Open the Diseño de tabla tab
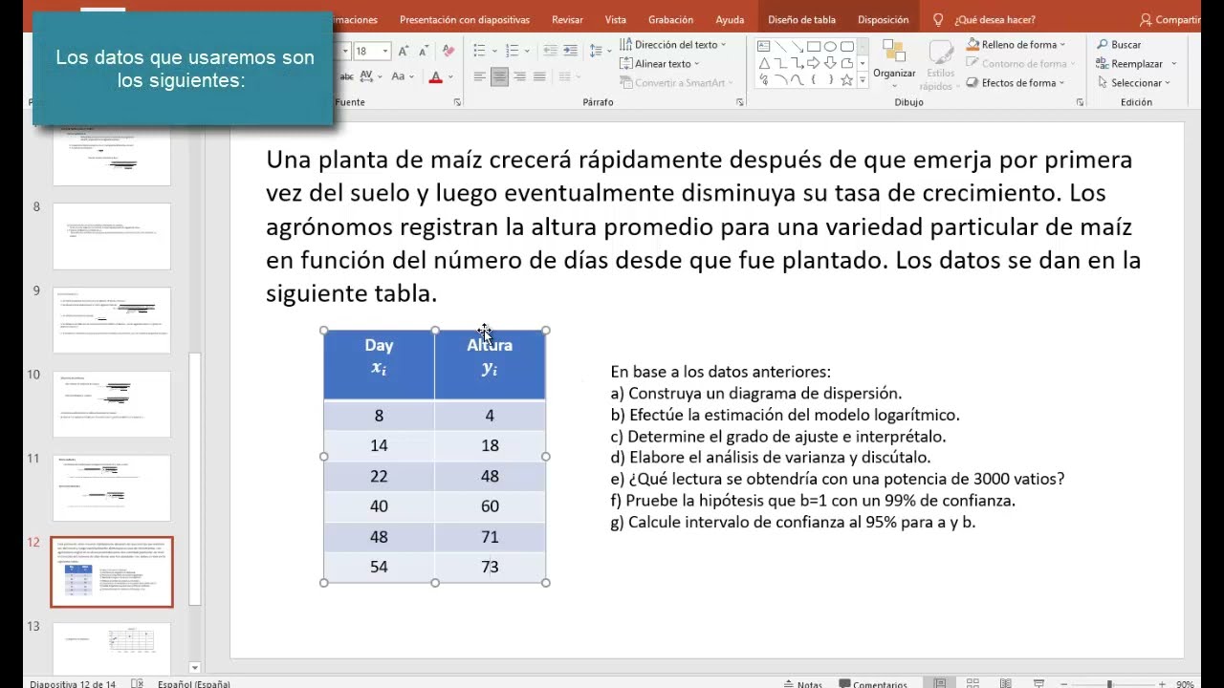 (801, 19)
